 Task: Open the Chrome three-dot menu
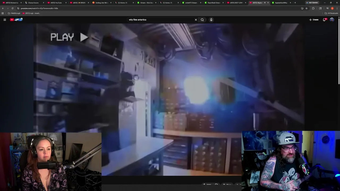click(337, 8)
